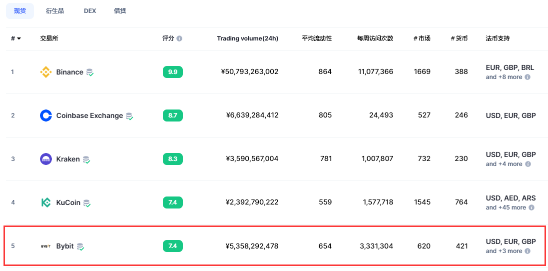The width and height of the screenshot is (548, 271).
Task: Click the Kraken logo icon
Action: 46,159
